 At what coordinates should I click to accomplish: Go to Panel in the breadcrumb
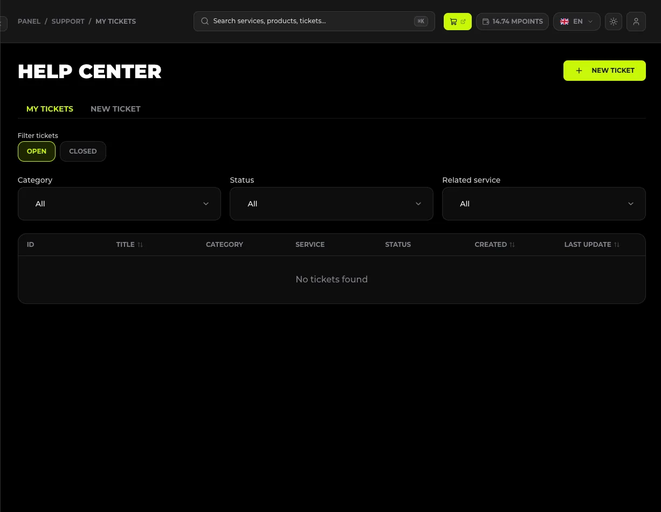click(29, 22)
